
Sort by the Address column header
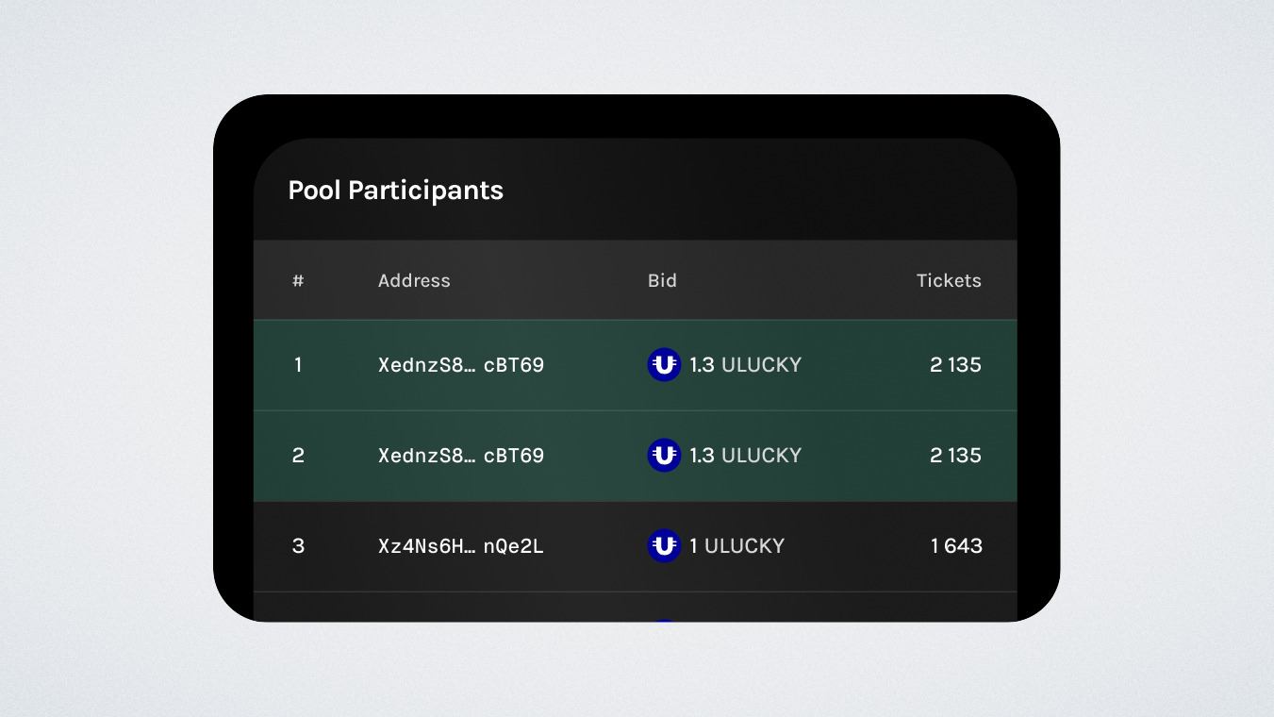point(414,280)
